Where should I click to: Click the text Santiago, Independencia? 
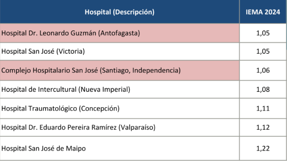point(140,71)
